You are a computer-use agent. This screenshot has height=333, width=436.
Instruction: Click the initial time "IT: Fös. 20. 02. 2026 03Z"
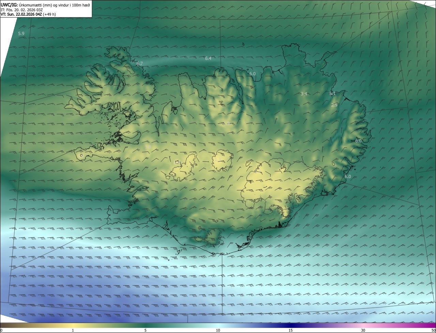click(x=22, y=10)
